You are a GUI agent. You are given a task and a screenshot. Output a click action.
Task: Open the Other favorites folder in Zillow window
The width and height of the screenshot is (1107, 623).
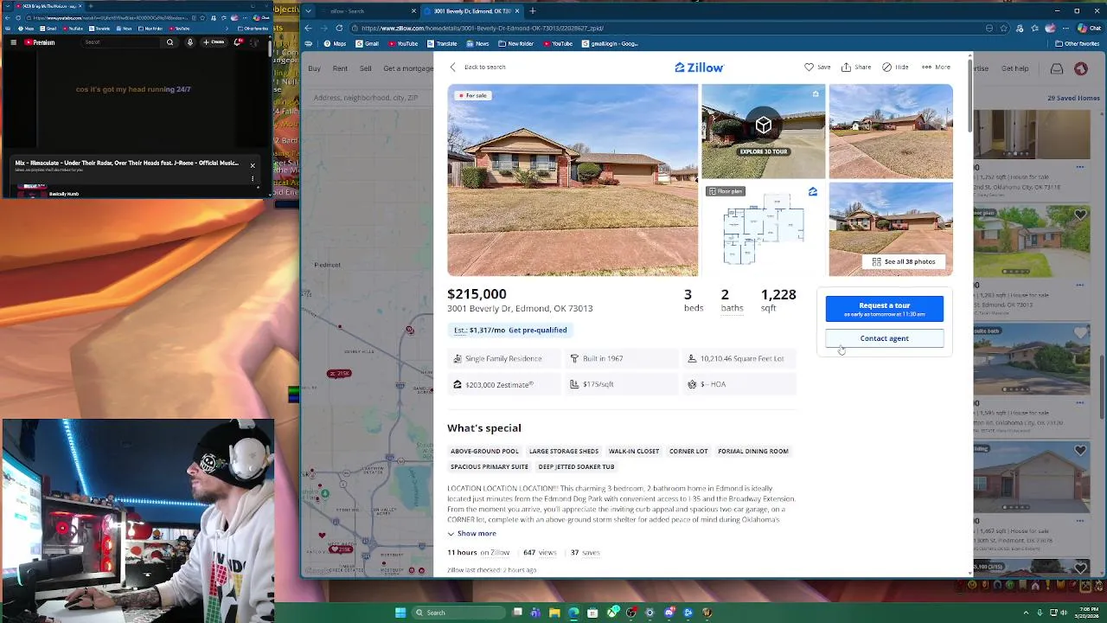click(1077, 43)
